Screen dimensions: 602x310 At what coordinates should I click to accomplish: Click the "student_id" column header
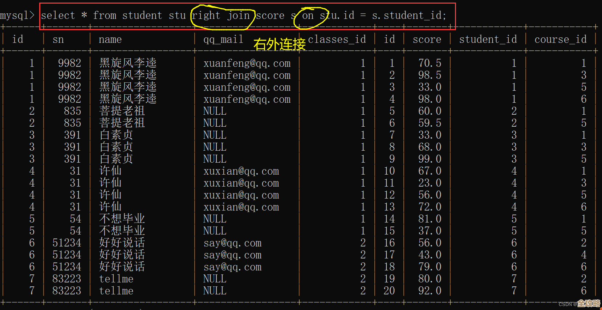488,39
